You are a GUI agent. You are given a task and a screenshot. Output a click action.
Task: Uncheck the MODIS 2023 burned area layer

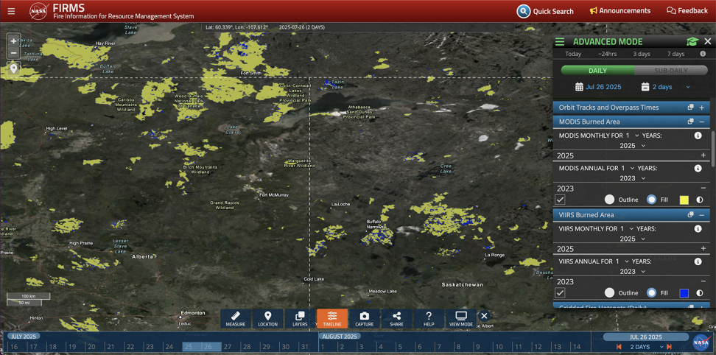pos(561,200)
